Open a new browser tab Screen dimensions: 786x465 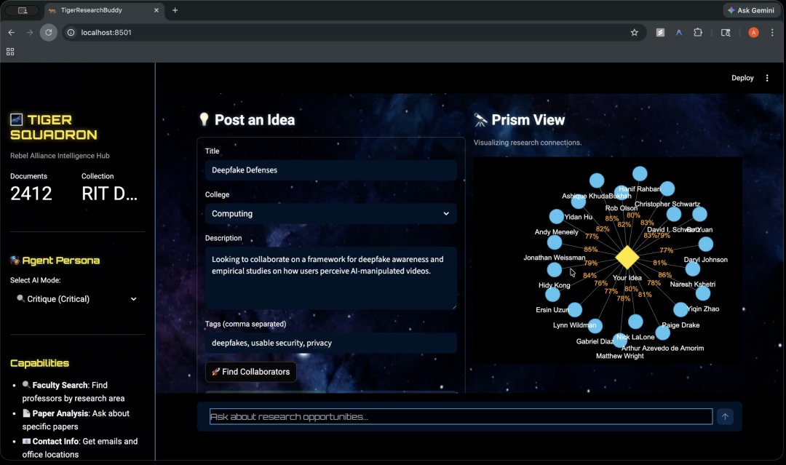175,10
